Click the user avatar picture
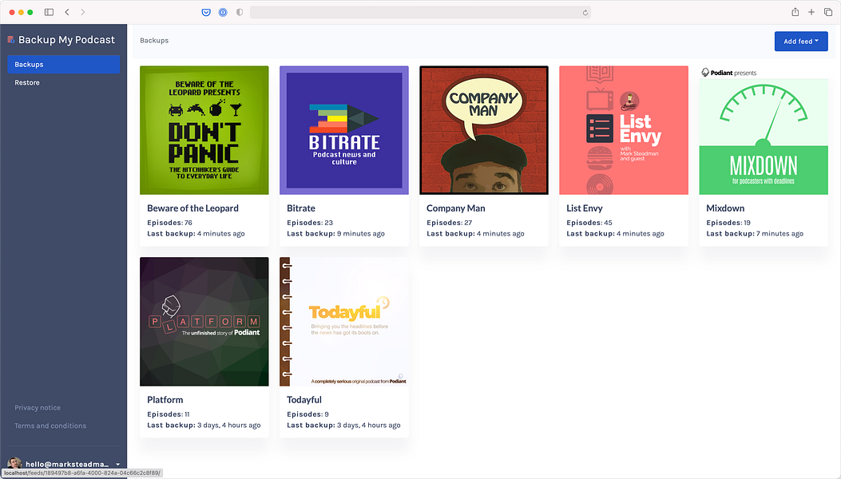 click(14, 464)
